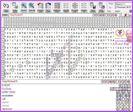The width and height of the screenshot is (133, 112).
Task: Select the marker legend term
Action: [5, 102]
